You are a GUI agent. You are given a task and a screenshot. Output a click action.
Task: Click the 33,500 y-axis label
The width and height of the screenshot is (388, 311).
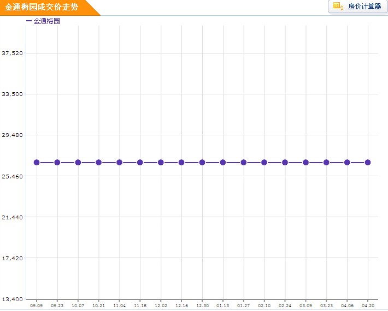12,94
